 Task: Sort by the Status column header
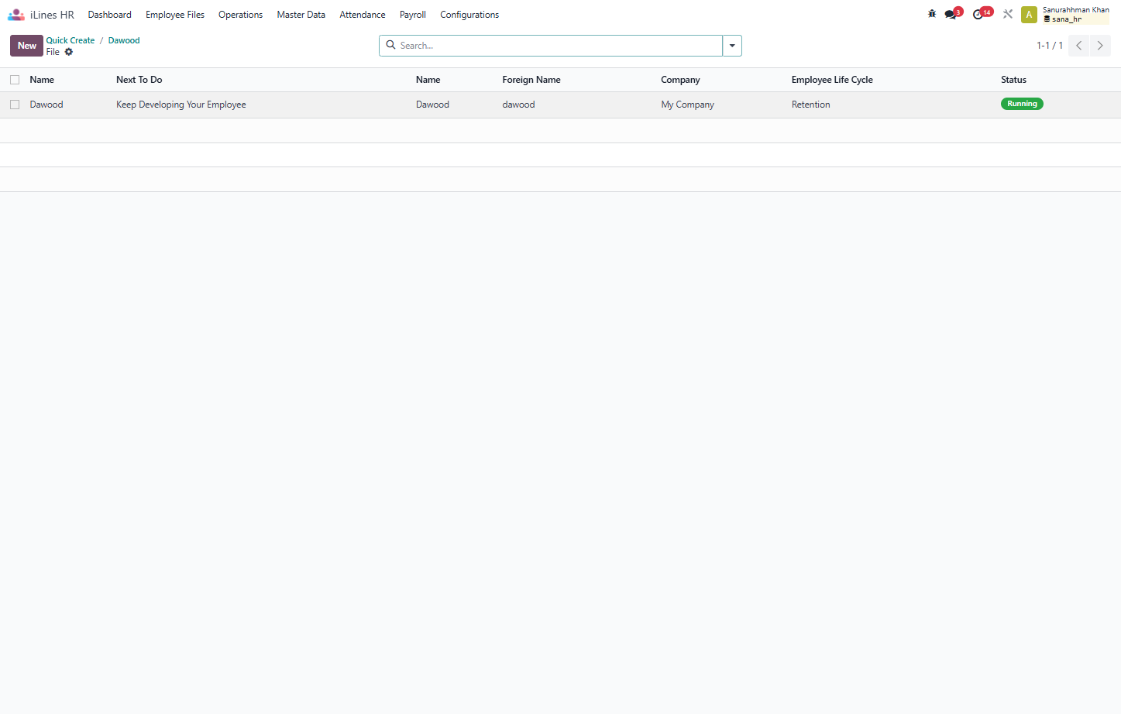(1013, 80)
